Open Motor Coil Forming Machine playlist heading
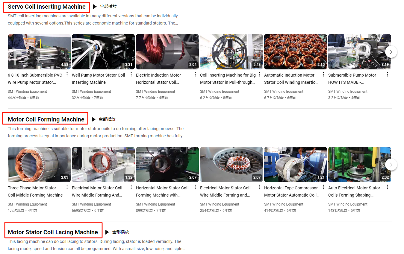 pos(46,119)
